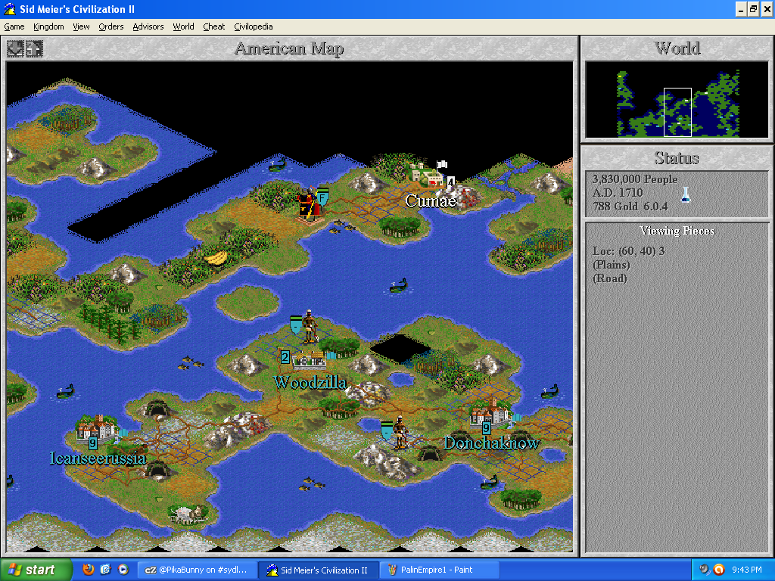Click the '3,830,000 People' text

coord(635,179)
